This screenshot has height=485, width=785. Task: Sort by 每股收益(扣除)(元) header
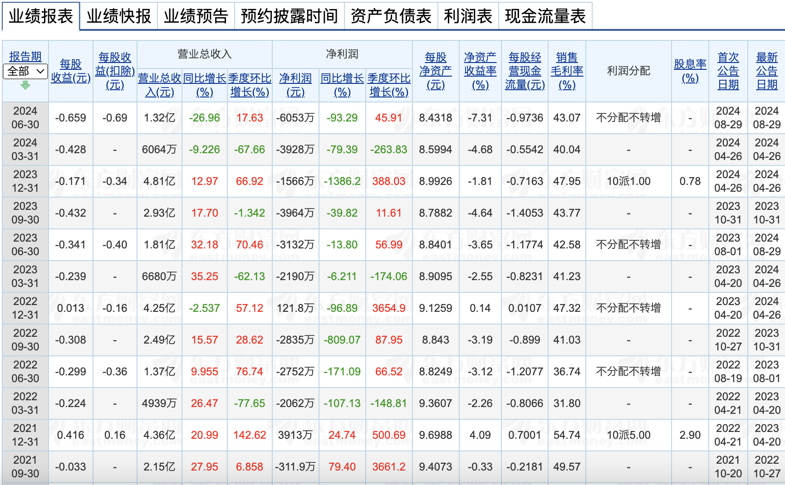(x=115, y=71)
